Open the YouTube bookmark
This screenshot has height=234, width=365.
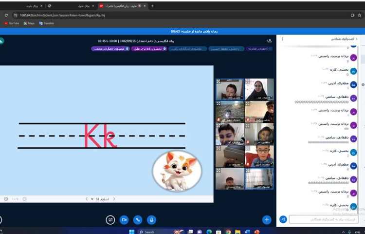[x=12, y=23]
